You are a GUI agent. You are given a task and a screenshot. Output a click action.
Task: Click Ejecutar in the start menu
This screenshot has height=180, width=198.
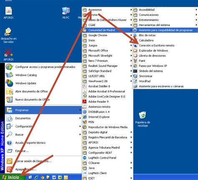pyautogui.click(x=43, y=151)
